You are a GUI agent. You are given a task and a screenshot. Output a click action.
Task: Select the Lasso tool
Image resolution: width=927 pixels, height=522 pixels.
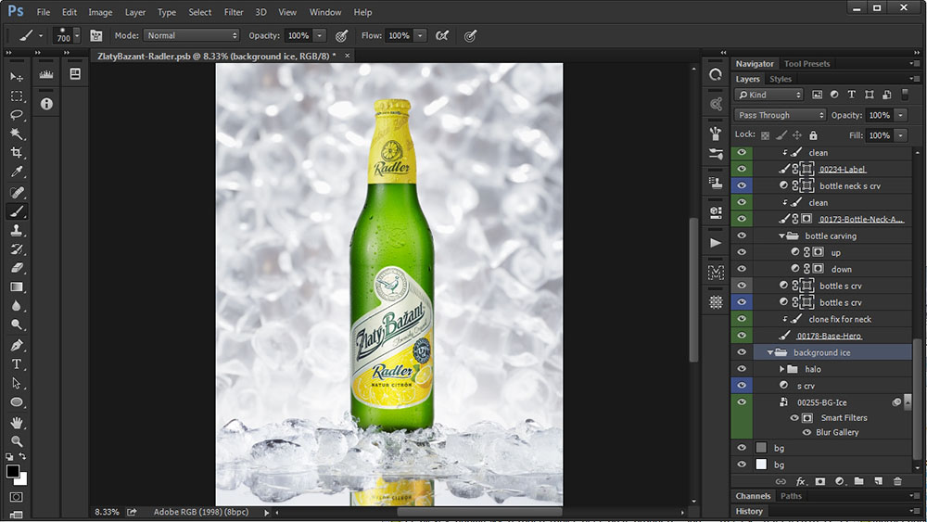(x=17, y=115)
